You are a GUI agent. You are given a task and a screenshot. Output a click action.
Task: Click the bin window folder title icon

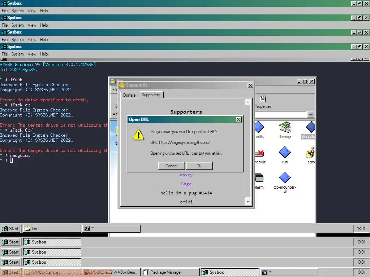tap(113, 81)
